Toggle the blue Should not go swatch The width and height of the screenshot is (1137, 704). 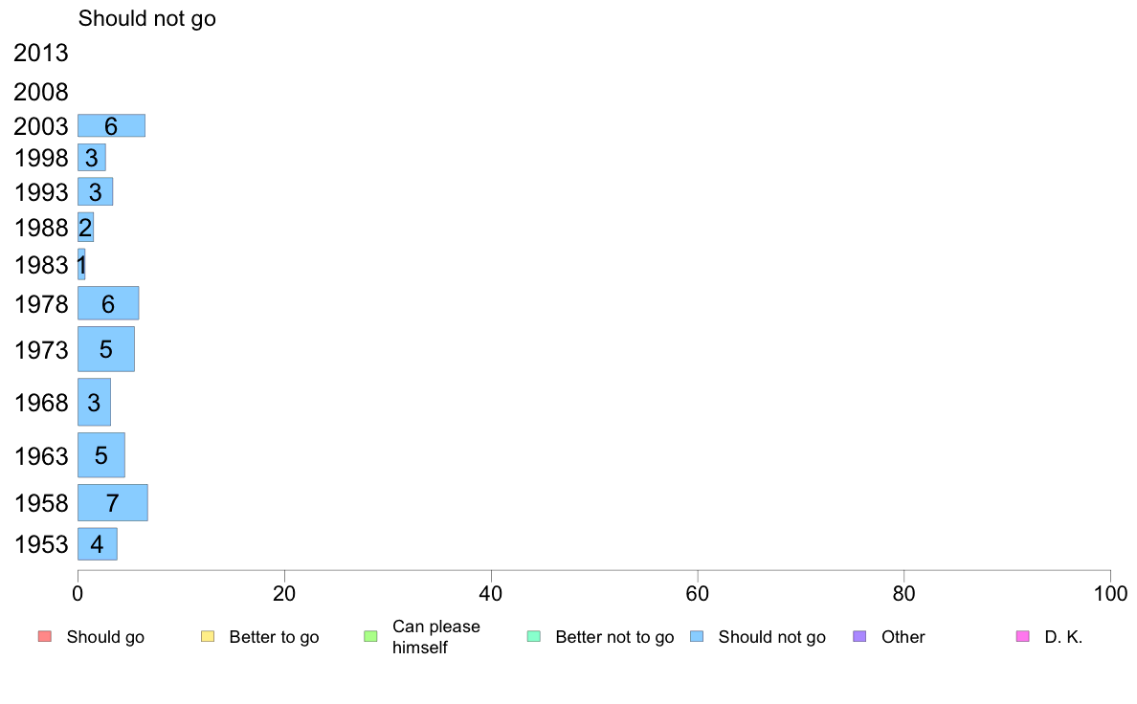(x=697, y=637)
